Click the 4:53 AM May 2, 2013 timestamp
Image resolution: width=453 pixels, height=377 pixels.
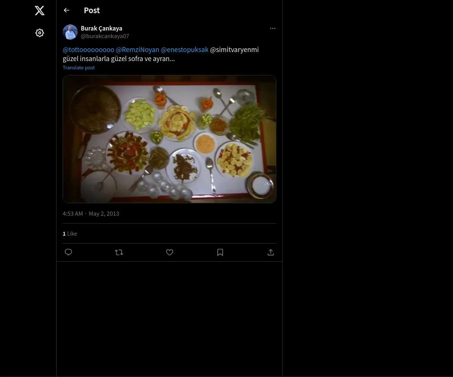pyautogui.click(x=91, y=213)
